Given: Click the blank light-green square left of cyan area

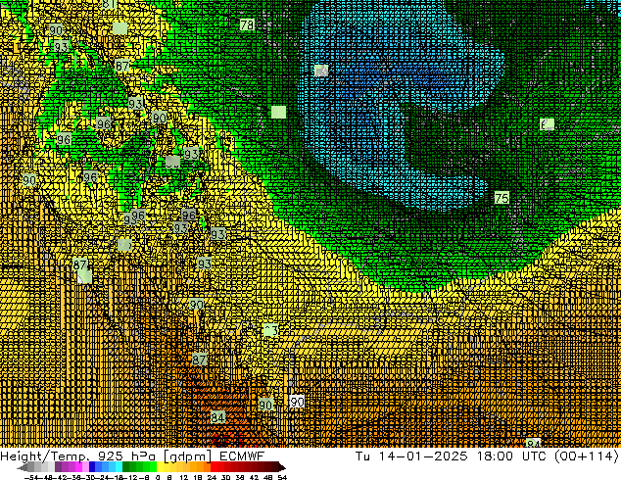Looking at the screenshot, I should 279,112.
